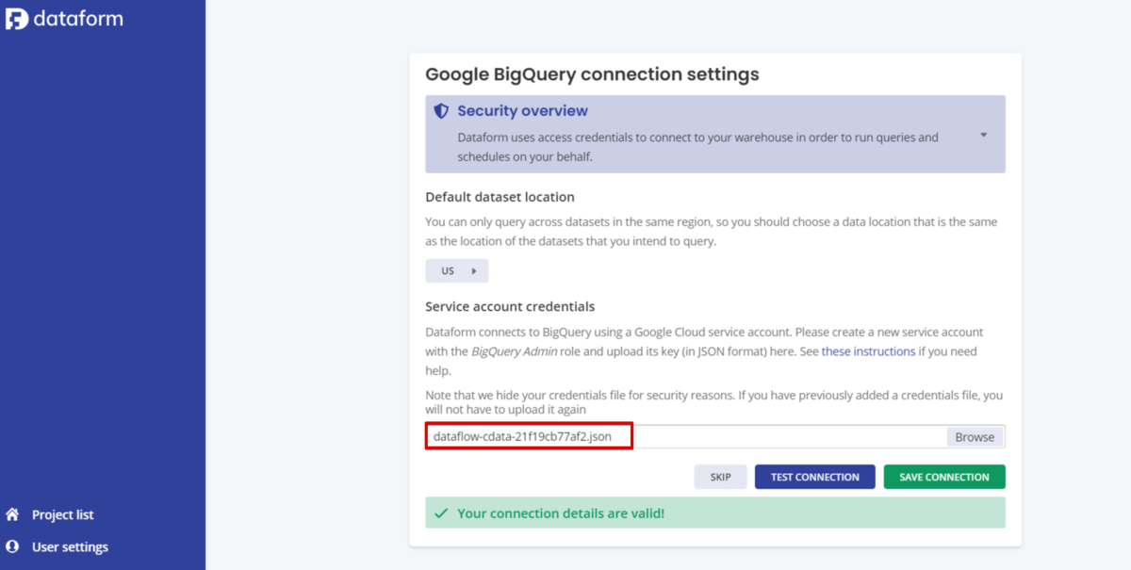Viewport: 1131px width, 570px height.
Task: Click the user icon beside User settings
Action: pyautogui.click(x=12, y=546)
